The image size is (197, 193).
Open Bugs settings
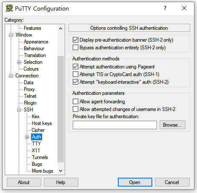click(37, 164)
